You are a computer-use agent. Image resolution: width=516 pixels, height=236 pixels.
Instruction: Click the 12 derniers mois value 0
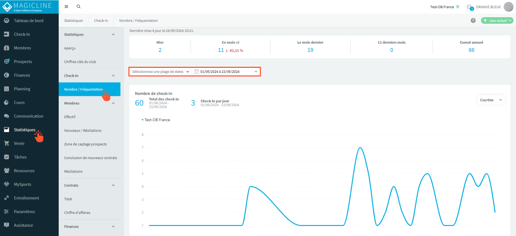[x=392, y=50]
